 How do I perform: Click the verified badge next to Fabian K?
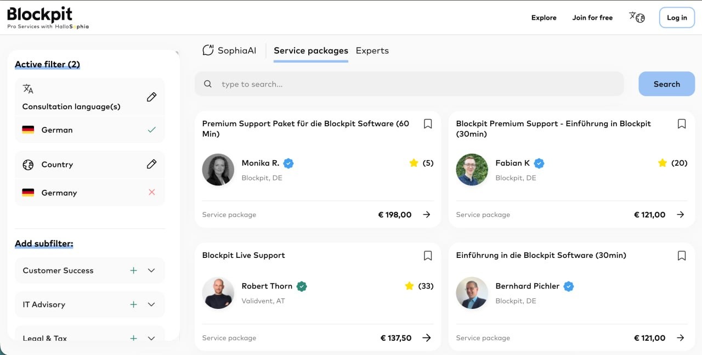tap(539, 163)
